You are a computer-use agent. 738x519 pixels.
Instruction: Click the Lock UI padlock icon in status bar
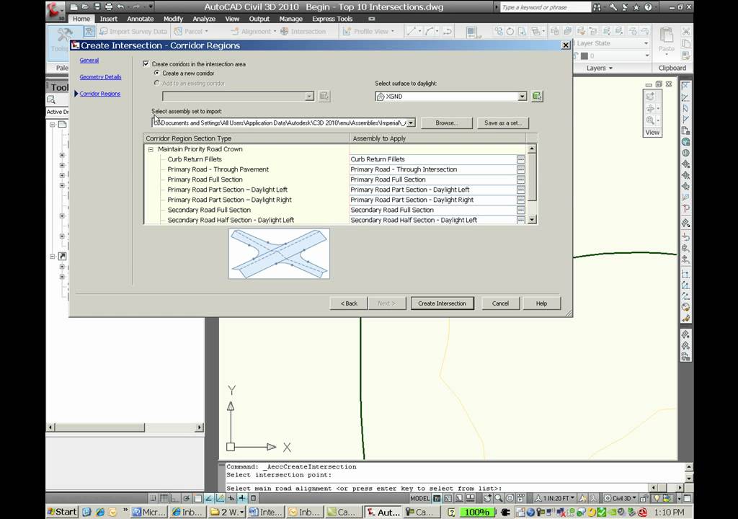tap(645, 498)
